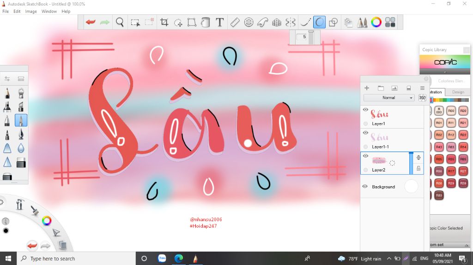Image resolution: width=473 pixels, height=265 pixels.
Task: Toggle the circle marker beside Layer1
Action: coord(366,124)
